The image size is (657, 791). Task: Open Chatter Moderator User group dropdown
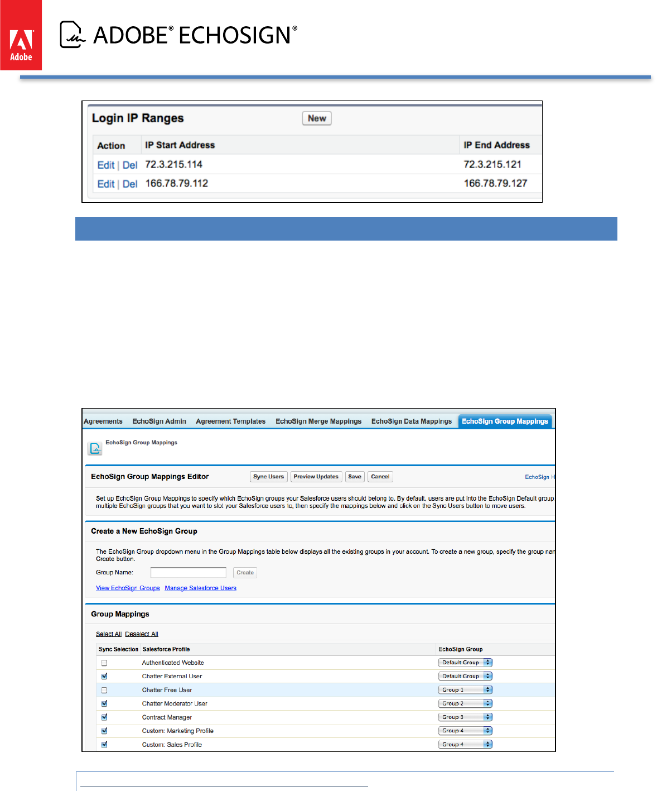coord(465,703)
